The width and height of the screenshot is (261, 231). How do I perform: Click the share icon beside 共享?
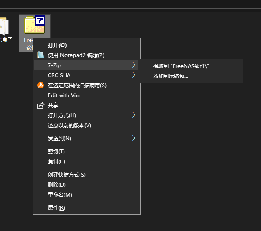[x=40, y=105]
